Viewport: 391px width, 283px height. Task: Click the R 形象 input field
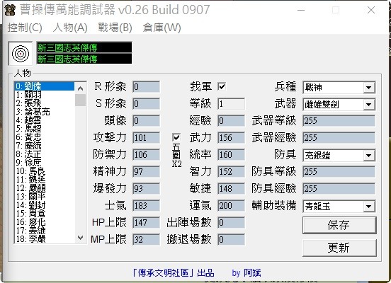click(x=147, y=87)
